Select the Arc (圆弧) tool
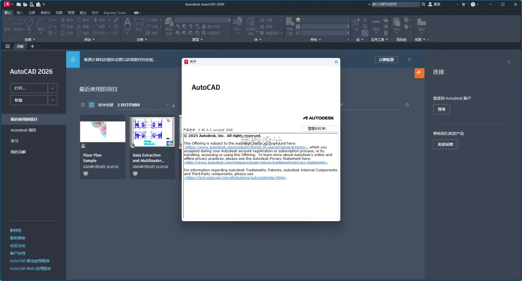 click(41, 24)
